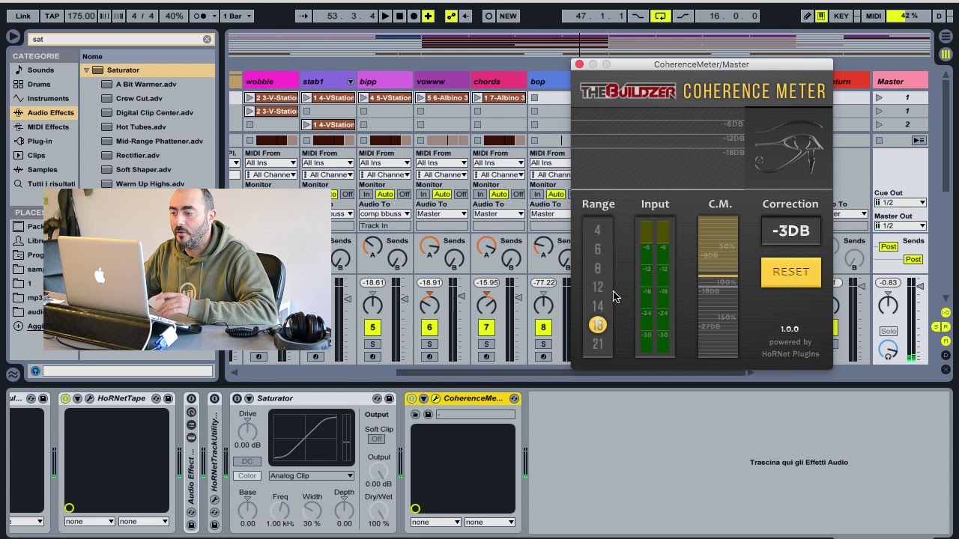Mute track 5 with its Track Activator
This screenshot has width=959, height=539.
pyautogui.click(x=372, y=327)
